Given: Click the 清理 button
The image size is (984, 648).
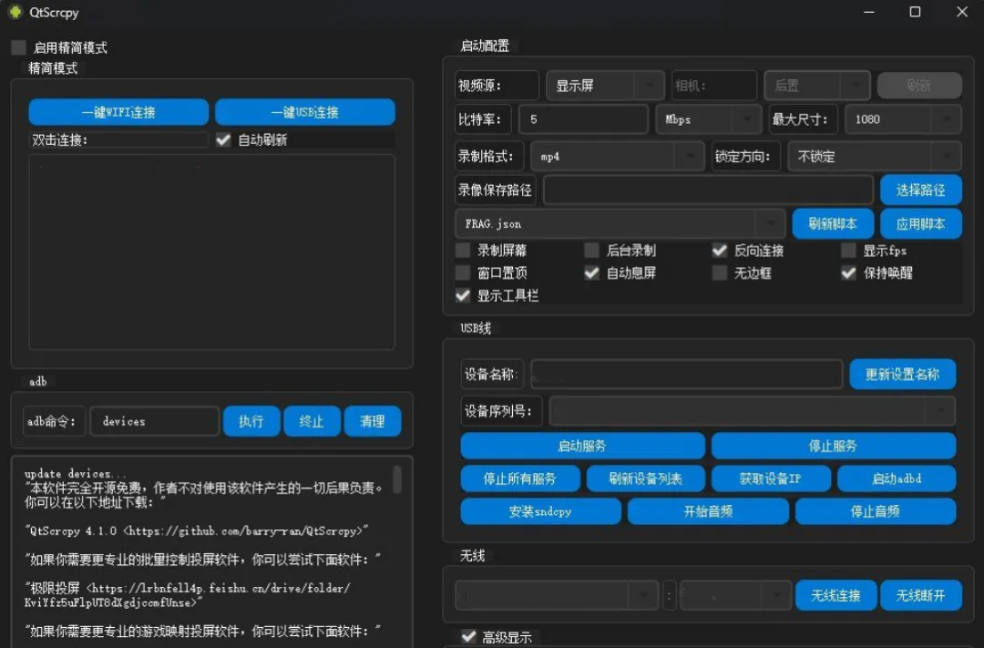Looking at the screenshot, I should 372,421.
